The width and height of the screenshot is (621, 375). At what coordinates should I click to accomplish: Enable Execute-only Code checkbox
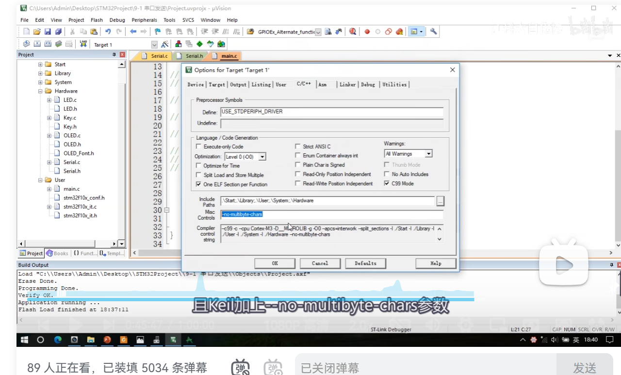198,147
